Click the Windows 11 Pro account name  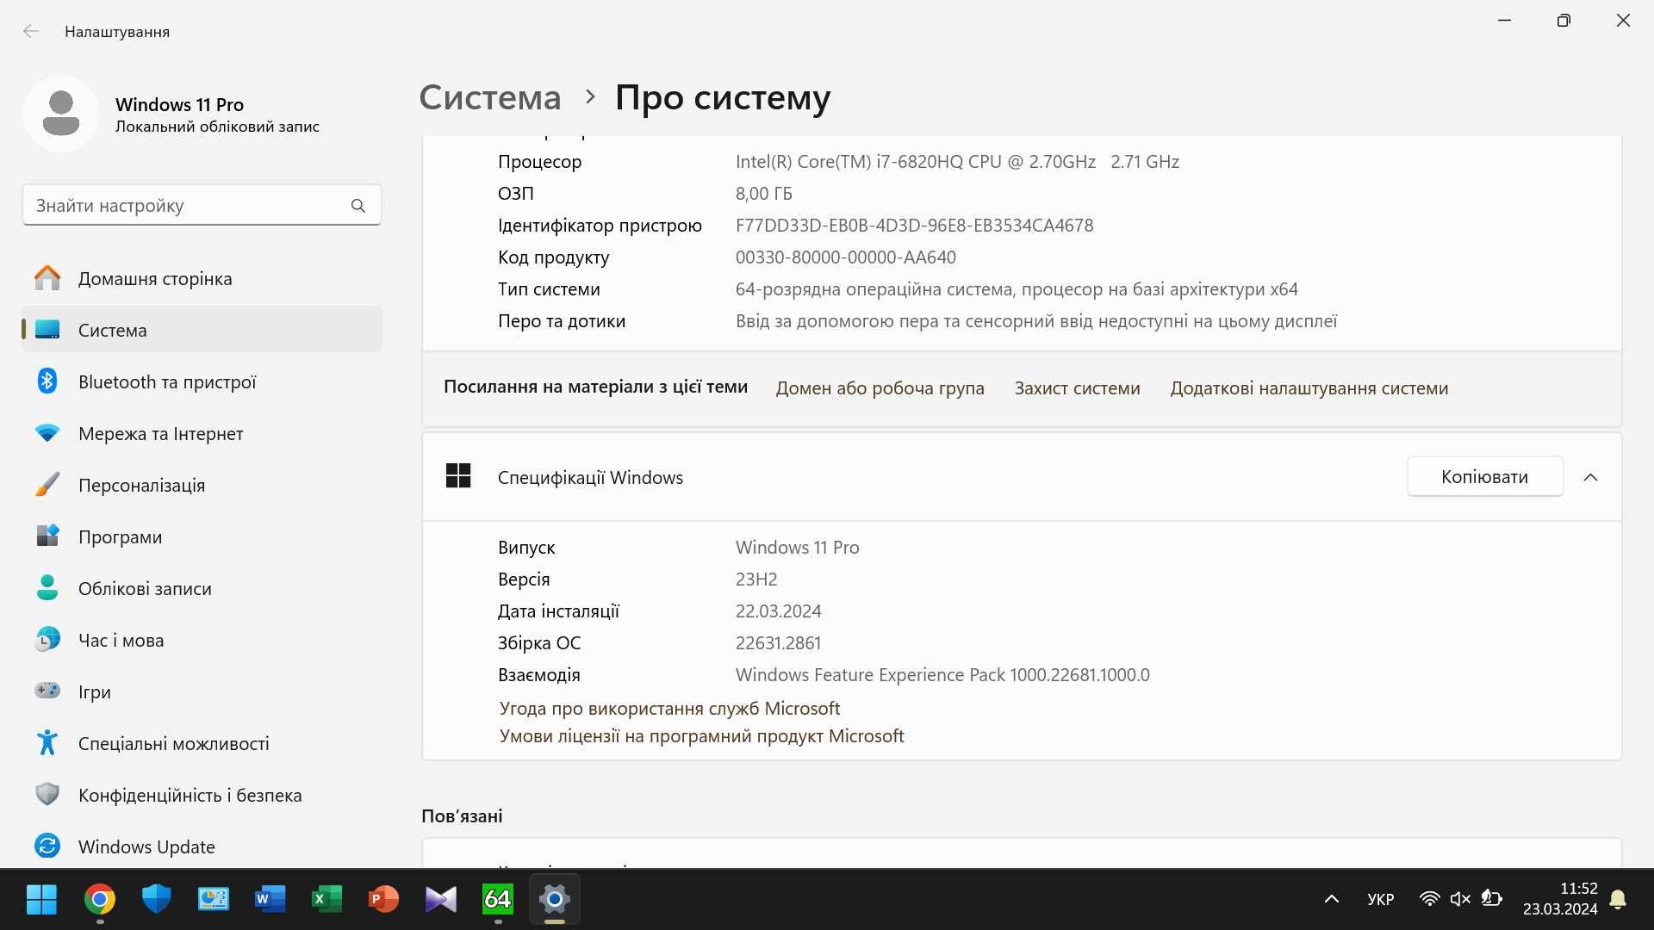coord(179,104)
